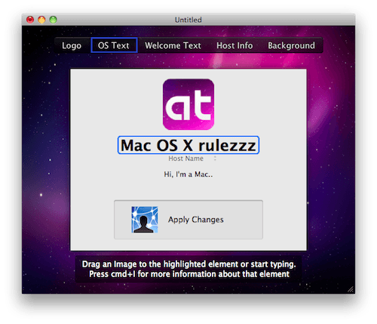
Task: Click the green zoom window button
Action: pyautogui.click(x=53, y=20)
